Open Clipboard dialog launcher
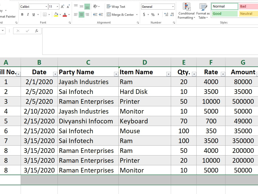Image resolution: width=258 pixels, height=194 pixels. [x=16, y=23]
